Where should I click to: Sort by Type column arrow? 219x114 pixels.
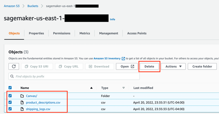(123, 88)
